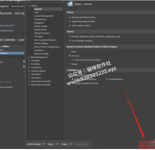Expand the PCB Editor node
This screenshot has height=150, width=155.
point(29,64)
